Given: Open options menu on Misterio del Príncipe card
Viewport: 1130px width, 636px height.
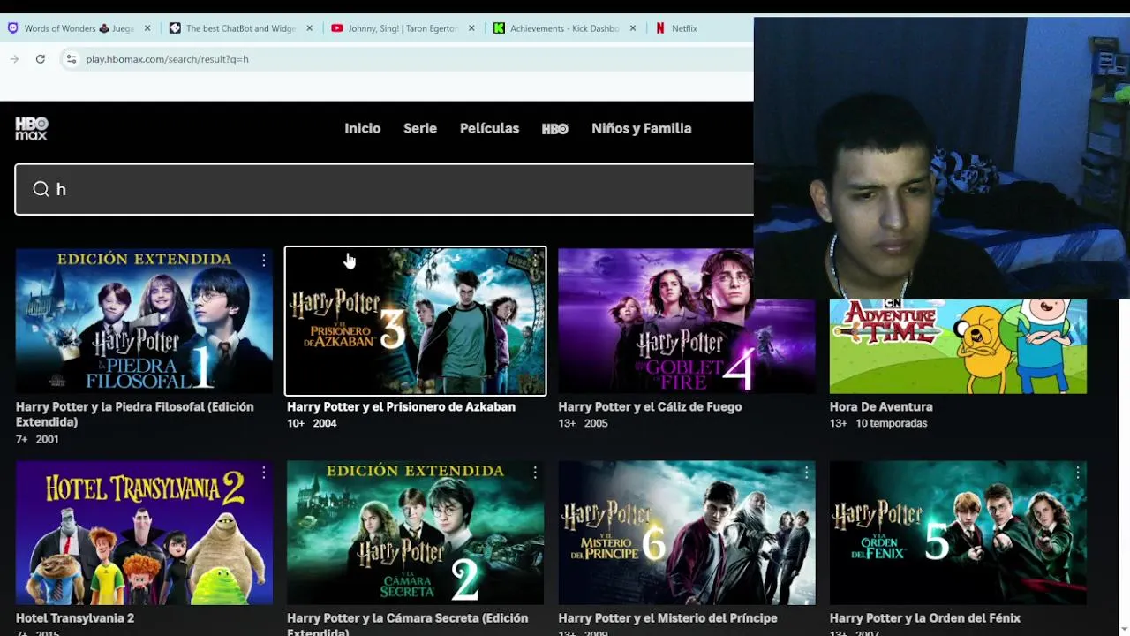Looking at the screenshot, I should pos(806,473).
